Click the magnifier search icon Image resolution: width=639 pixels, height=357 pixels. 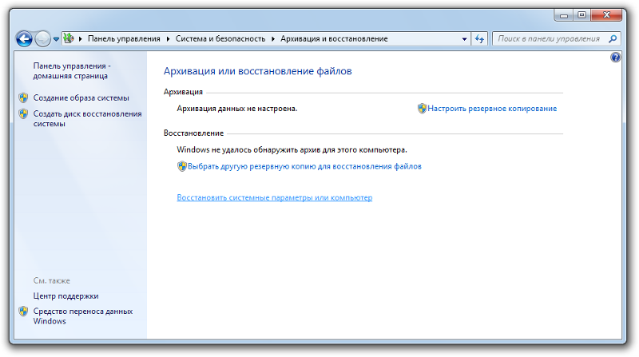pos(613,38)
